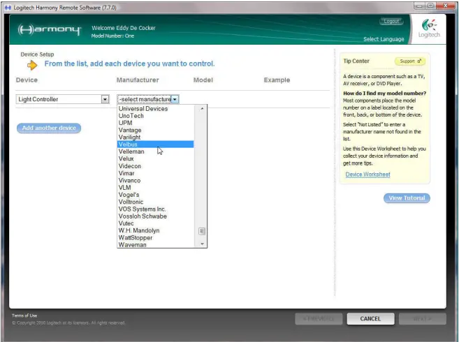Choose Velleman manufacturer

(x=155, y=151)
